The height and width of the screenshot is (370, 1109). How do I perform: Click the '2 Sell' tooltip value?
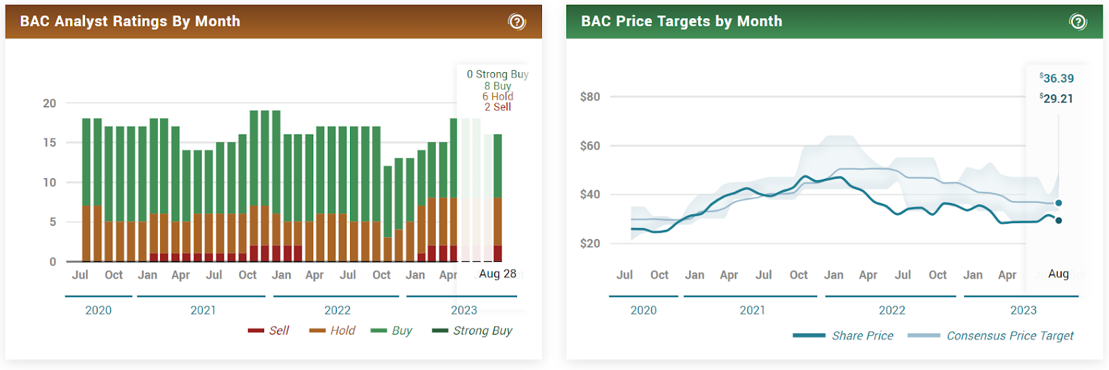tap(498, 107)
